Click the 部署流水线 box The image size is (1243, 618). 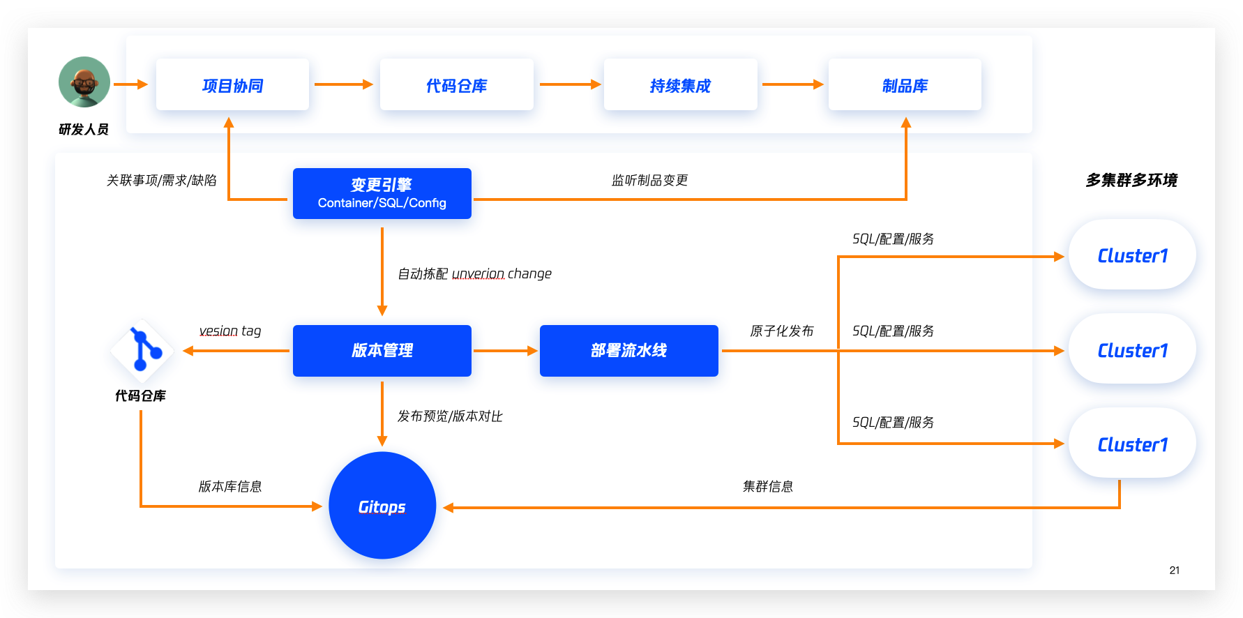point(629,351)
